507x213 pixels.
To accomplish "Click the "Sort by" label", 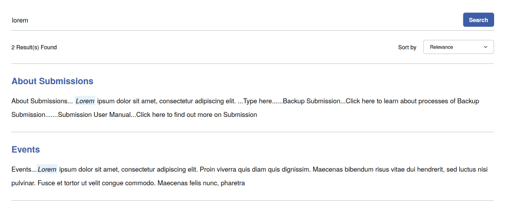I will [x=407, y=48].
